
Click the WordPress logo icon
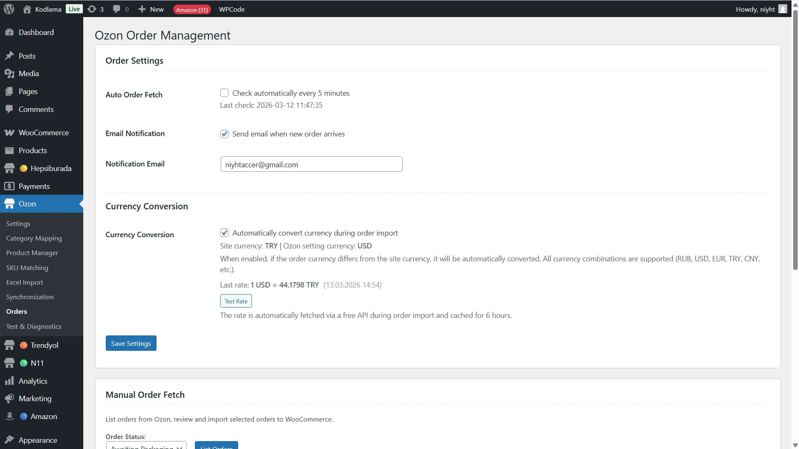(x=9, y=9)
